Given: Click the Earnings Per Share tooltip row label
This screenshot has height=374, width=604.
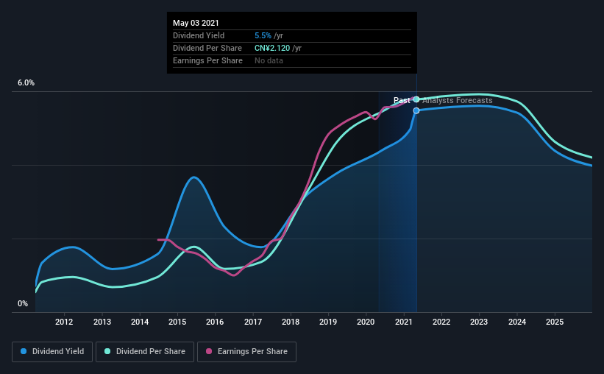Looking at the screenshot, I should [207, 60].
